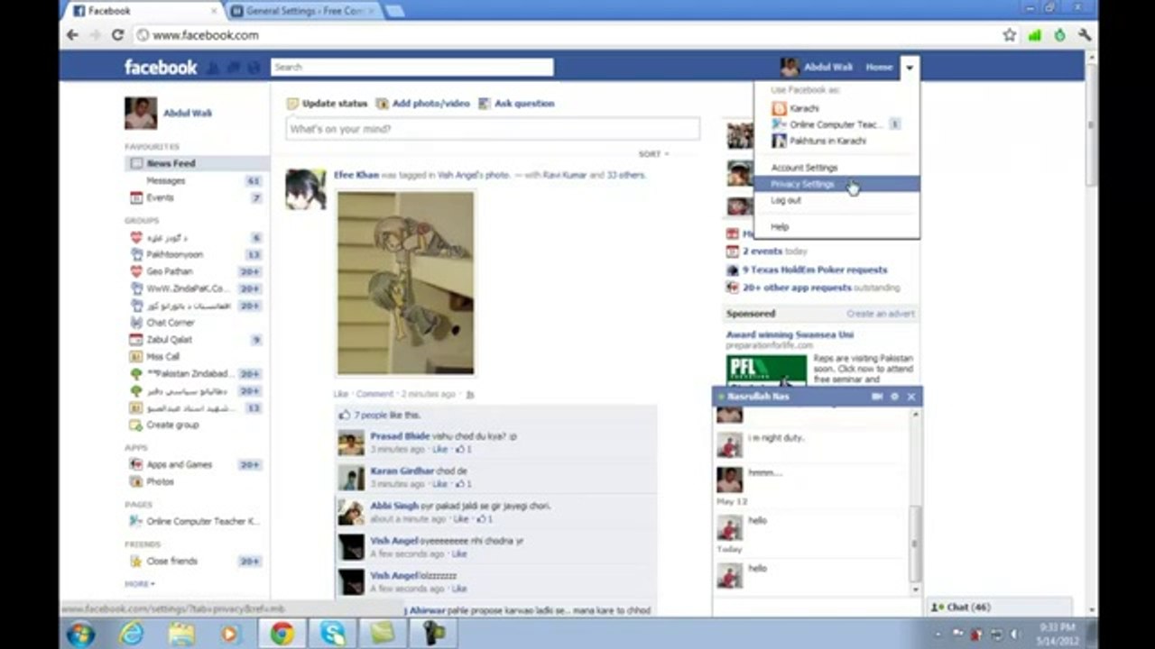Open Windows Media Player from the taskbar

(x=230, y=633)
